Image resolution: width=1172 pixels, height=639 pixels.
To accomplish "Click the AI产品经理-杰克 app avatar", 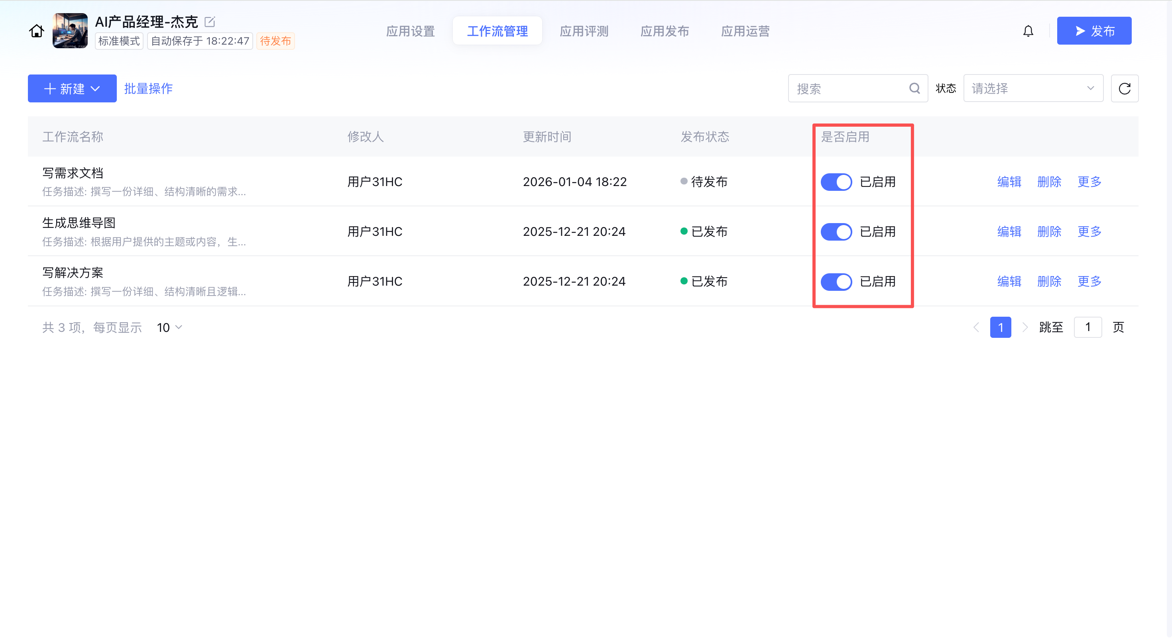I will click(70, 30).
